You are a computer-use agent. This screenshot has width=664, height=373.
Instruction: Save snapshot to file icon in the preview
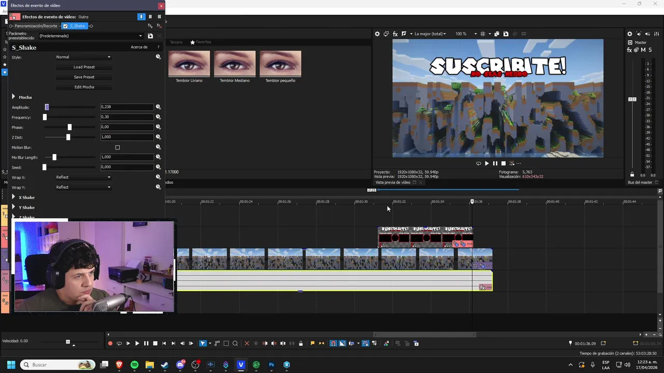coord(506,34)
